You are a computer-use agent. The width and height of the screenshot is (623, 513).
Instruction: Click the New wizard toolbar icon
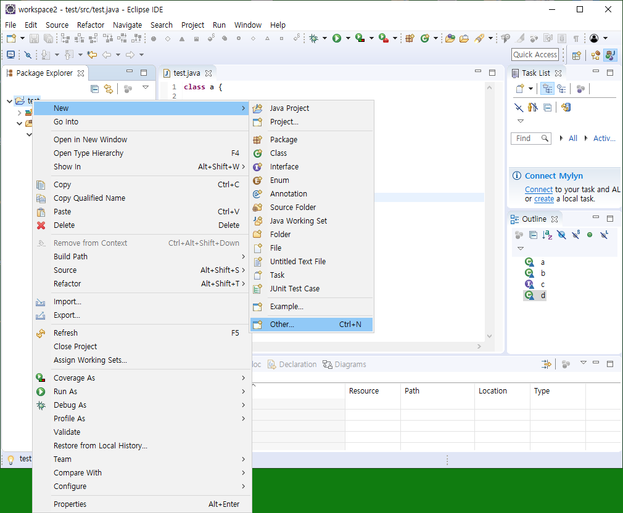[x=11, y=38]
